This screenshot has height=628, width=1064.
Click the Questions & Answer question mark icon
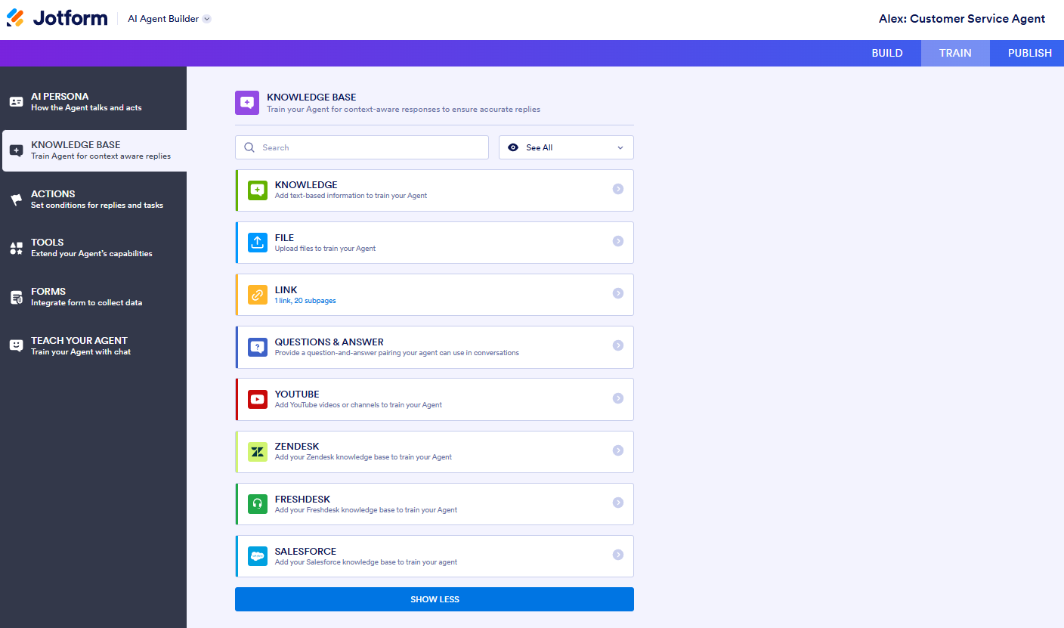pyautogui.click(x=257, y=347)
